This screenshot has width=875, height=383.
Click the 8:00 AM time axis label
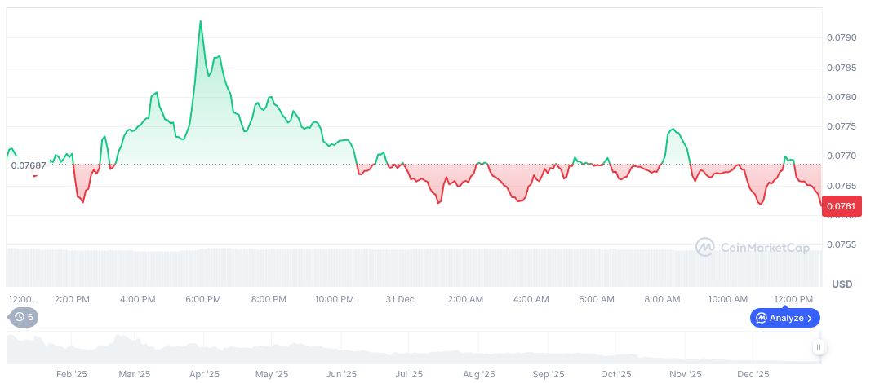[662, 299]
